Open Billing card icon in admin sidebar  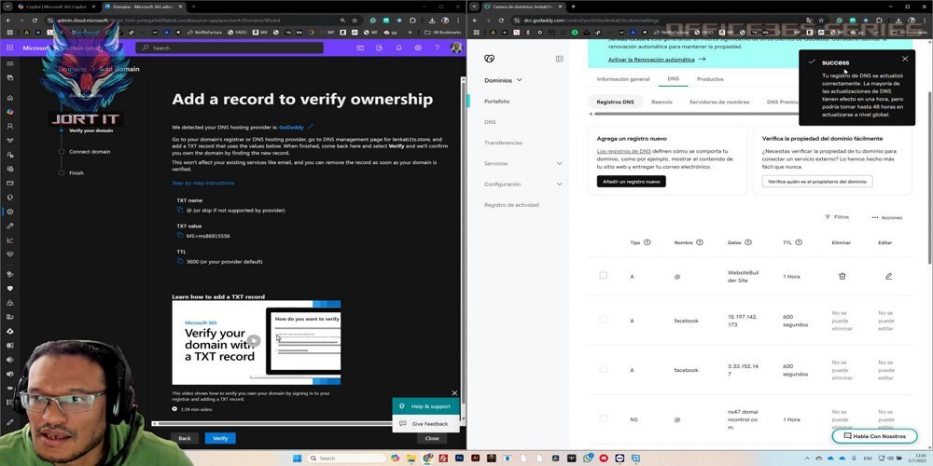click(x=9, y=183)
